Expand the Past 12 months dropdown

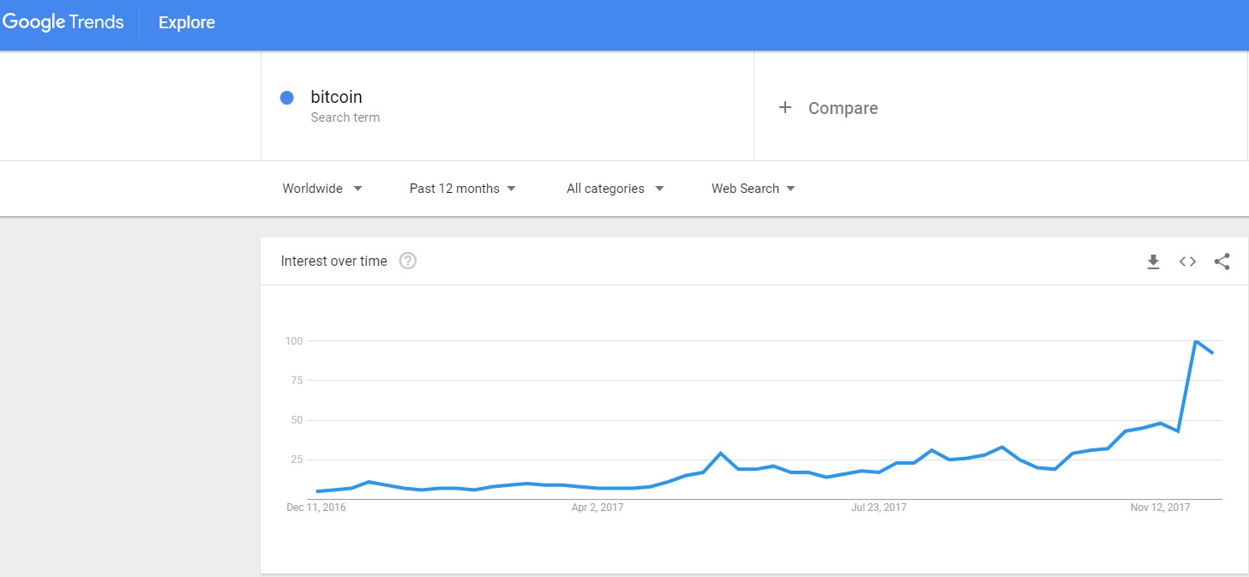coord(463,189)
